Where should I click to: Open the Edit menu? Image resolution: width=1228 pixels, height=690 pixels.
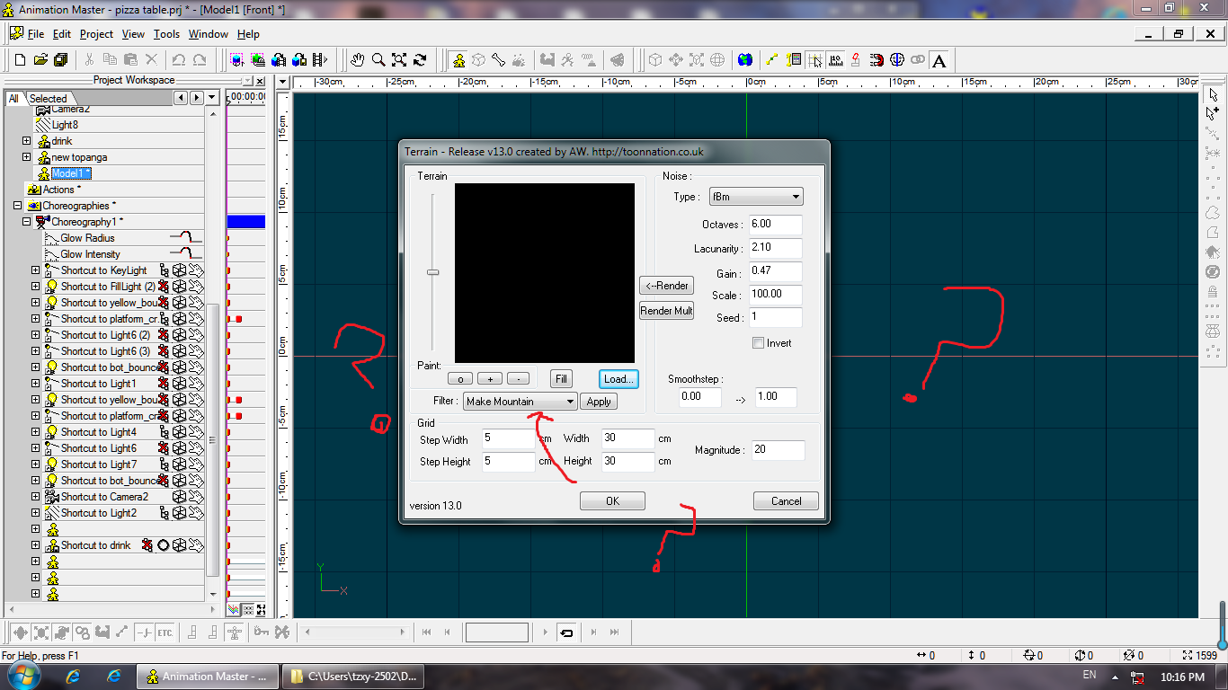tap(61, 34)
